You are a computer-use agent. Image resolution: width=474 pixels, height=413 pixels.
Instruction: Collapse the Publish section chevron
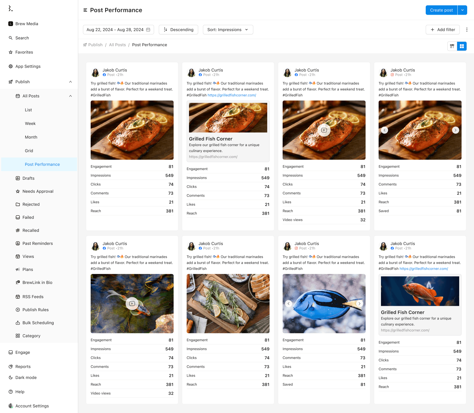point(71,82)
